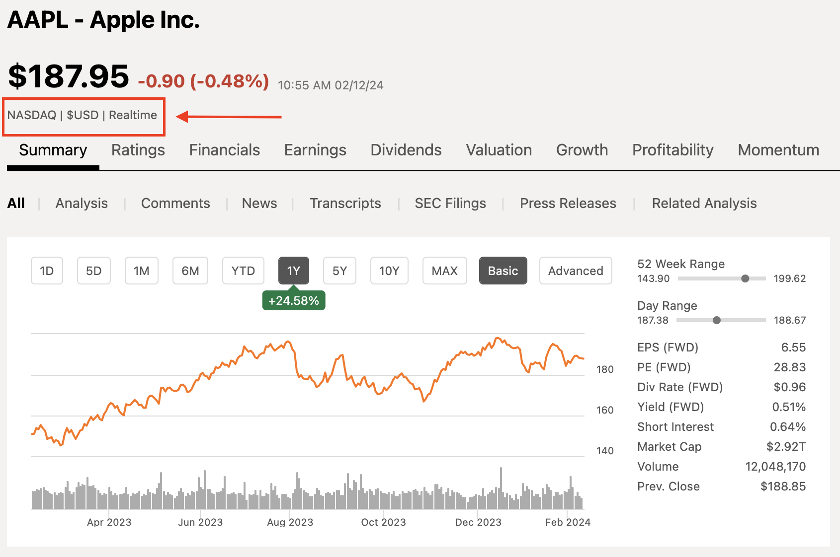Enable the Advanced chart mode
The image size is (840, 557).
(x=576, y=271)
